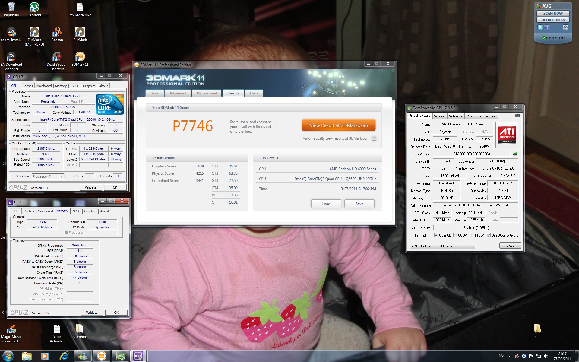Image resolution: width=579 pixels, height=362 pixels.
Task: Click the Save button in Run Details
Action: (359, 204)
